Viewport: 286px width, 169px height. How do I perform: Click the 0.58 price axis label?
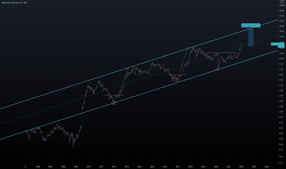pos(281,128)
